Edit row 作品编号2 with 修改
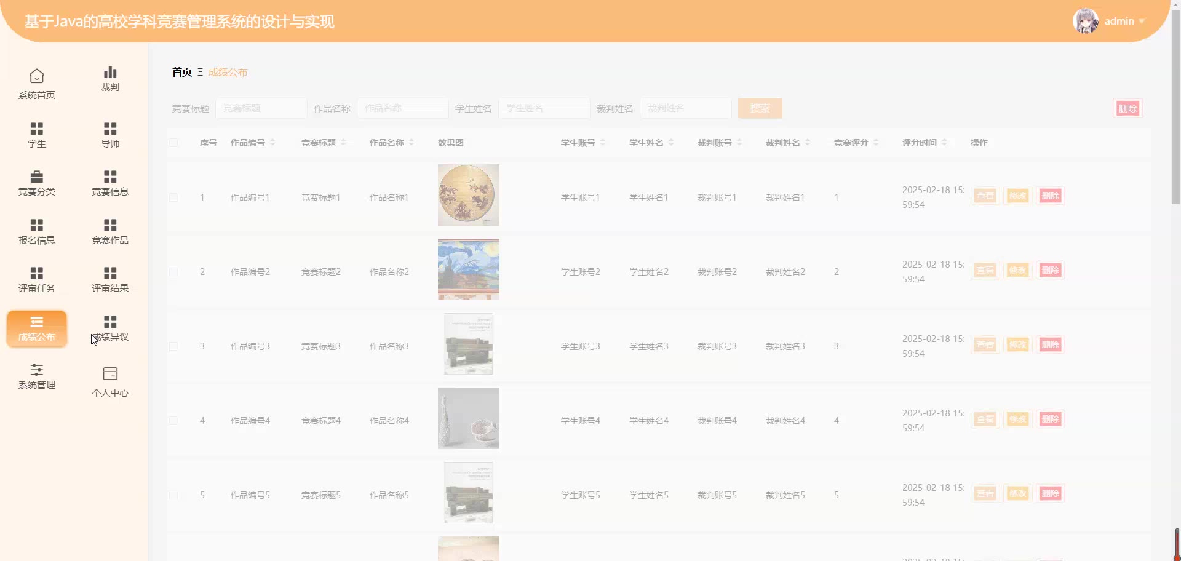The height and width of the screenshot is (561, 1181). pos(1018,271)
